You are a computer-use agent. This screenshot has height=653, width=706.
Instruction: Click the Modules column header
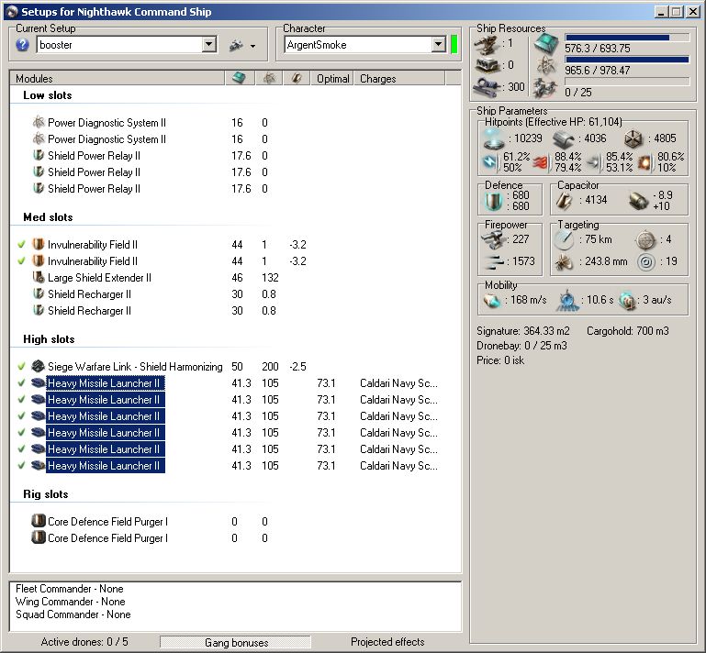(x=118, y=78)
